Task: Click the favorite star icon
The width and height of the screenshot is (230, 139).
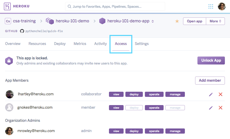Action: (x=177, y=21)
